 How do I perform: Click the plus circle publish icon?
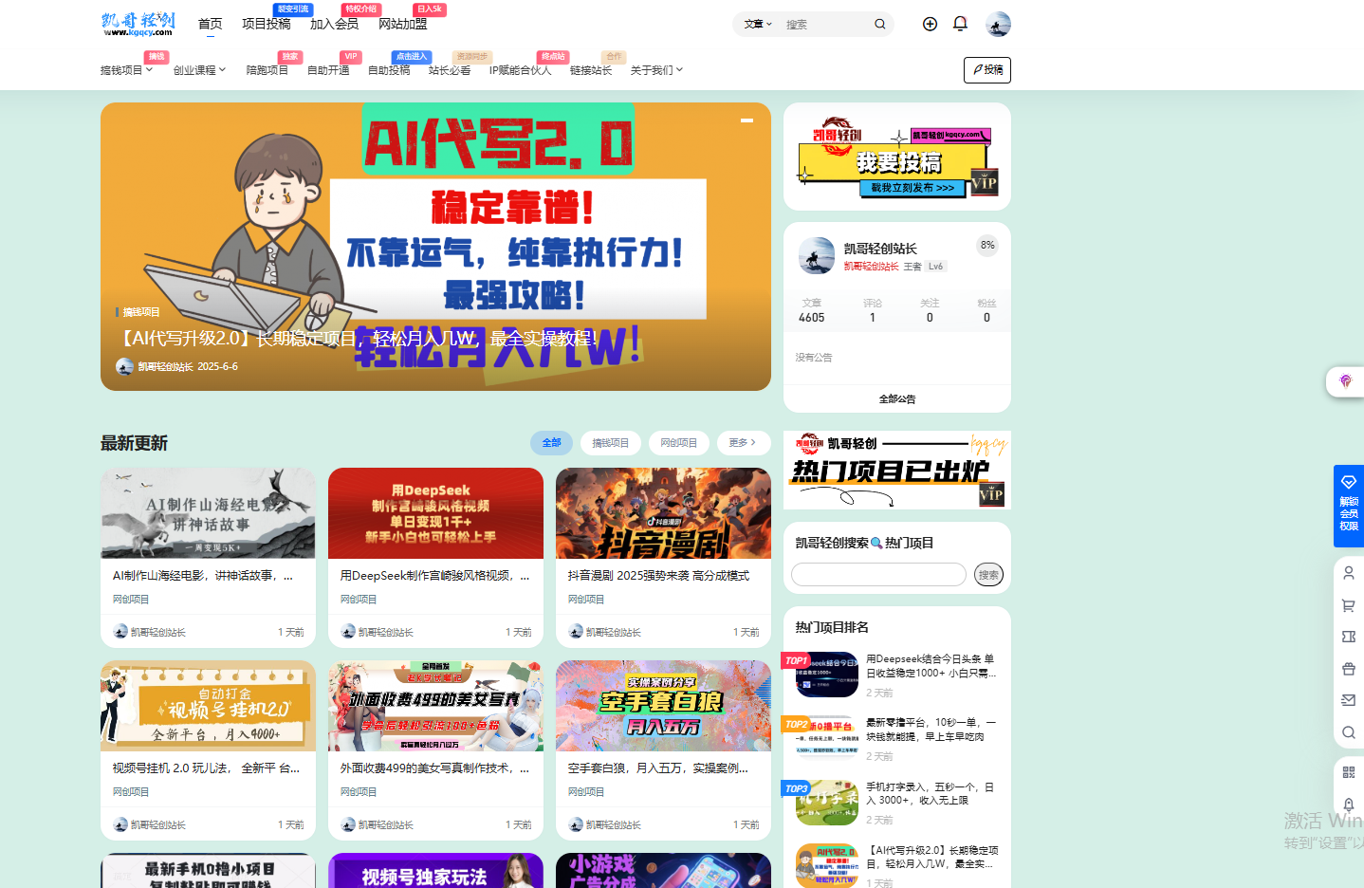click(930, 24)
